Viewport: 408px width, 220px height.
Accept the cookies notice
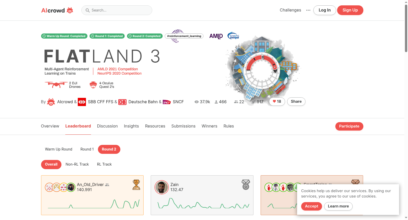[x=312, y=206]
